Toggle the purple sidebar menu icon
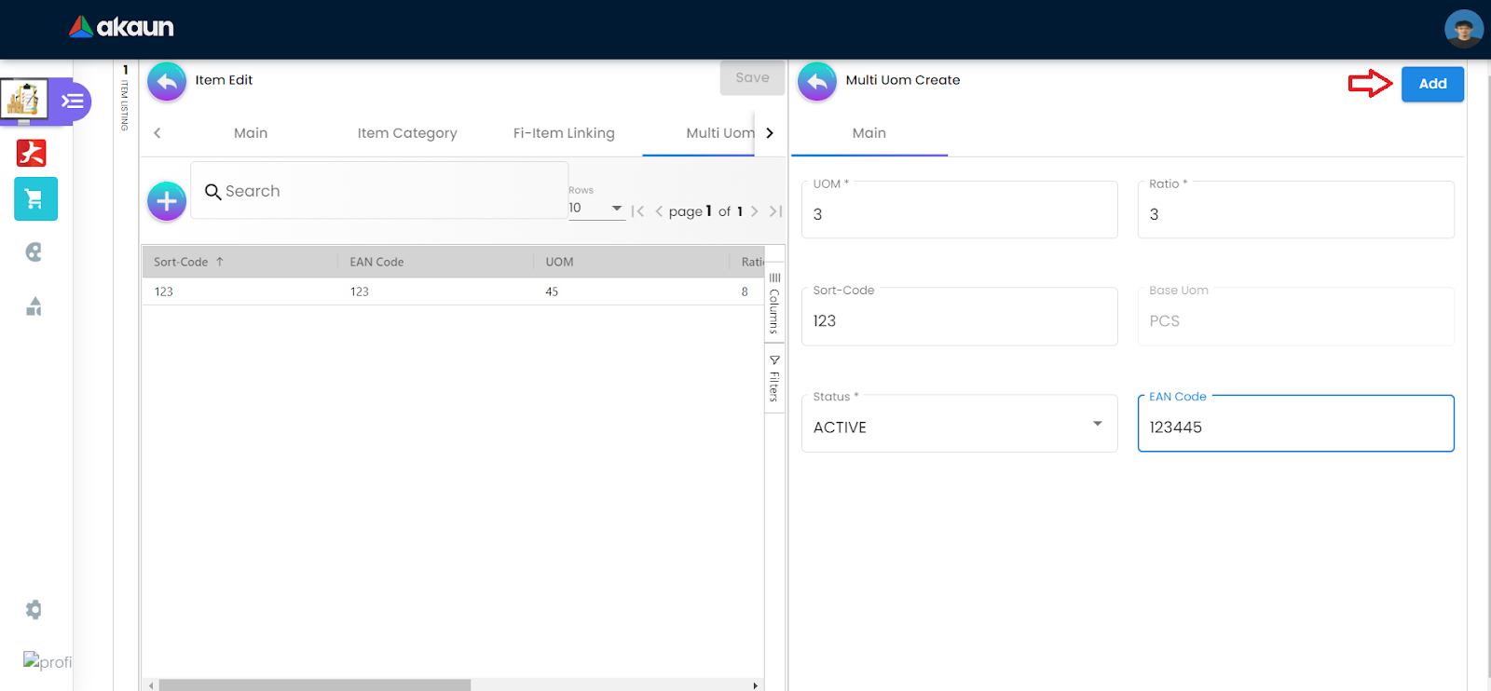 [73, 102]
